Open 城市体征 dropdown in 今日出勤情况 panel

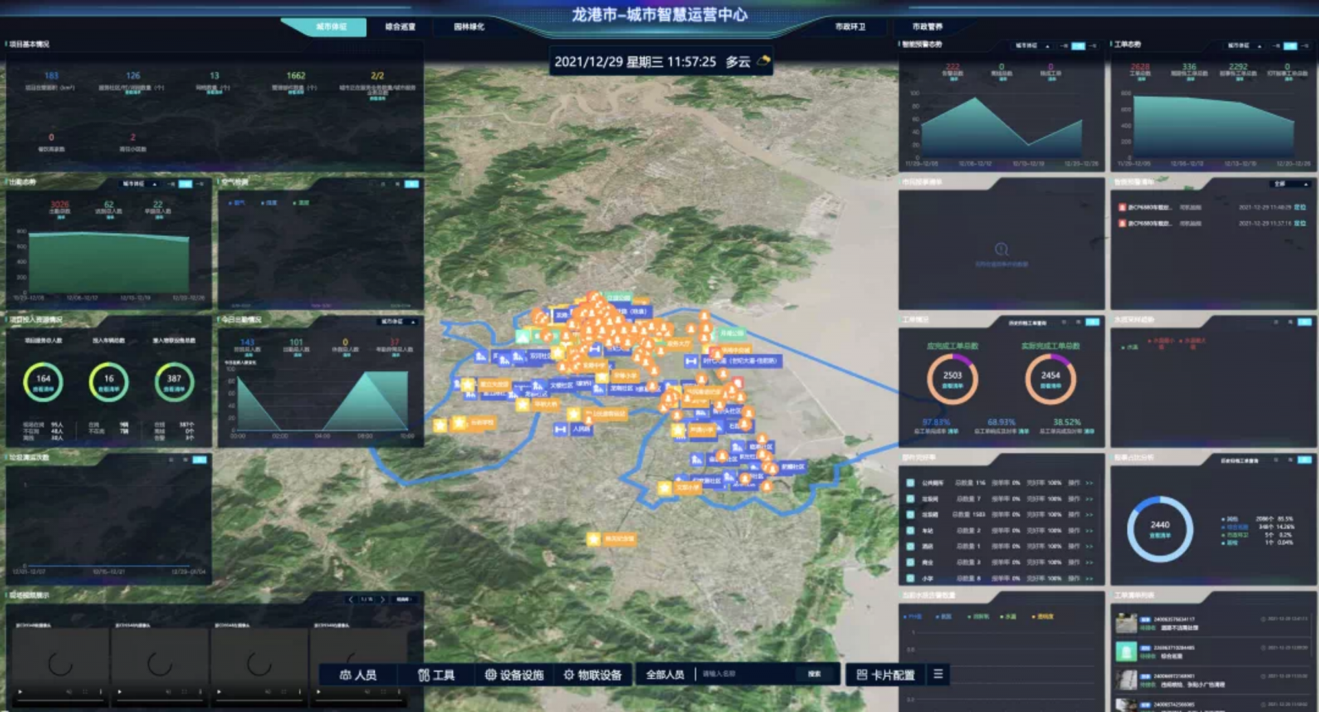pos(398,322)
